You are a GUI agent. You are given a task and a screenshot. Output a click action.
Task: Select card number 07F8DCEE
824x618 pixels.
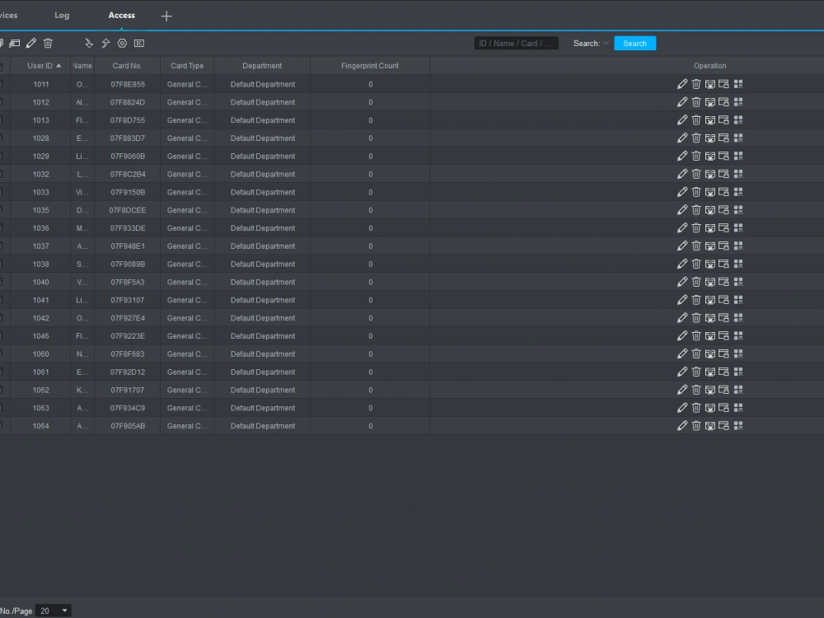pos(128,210)
